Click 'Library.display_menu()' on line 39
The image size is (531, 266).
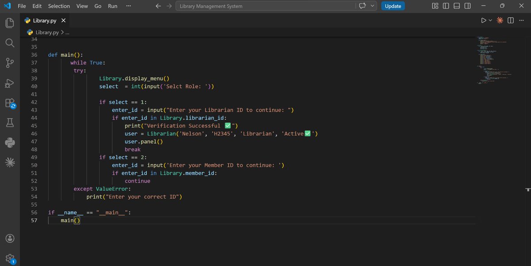tap(134, 78)
